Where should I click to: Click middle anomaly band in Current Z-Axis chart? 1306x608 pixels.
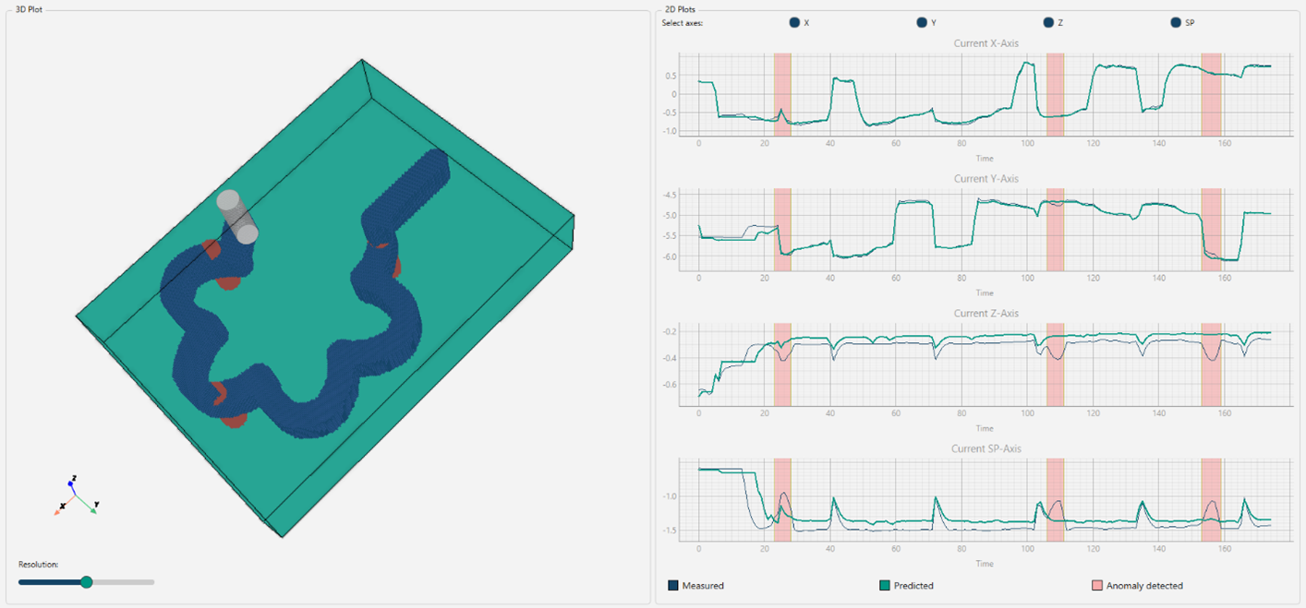[x=1055, y=364]
